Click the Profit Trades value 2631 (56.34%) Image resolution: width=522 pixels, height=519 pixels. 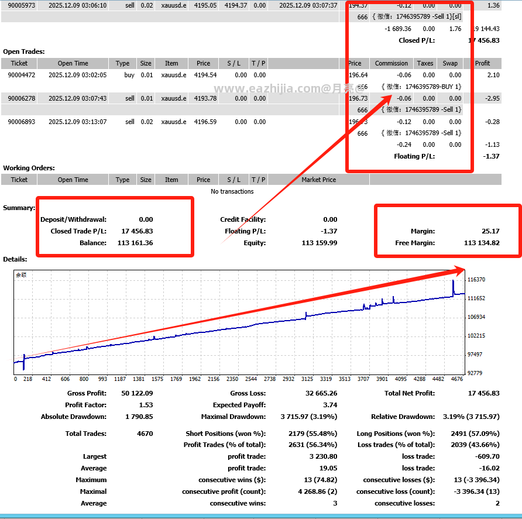pos(312,445)
